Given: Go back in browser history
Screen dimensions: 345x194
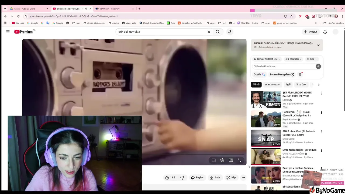Looking at the screenshot, I should [x=5, y=16].
